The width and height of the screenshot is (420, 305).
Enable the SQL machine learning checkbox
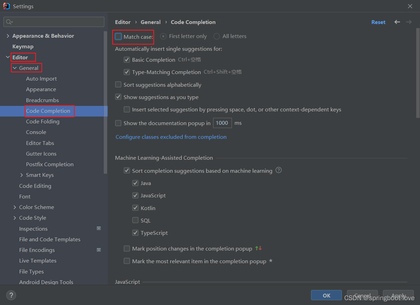pos(136,220)
